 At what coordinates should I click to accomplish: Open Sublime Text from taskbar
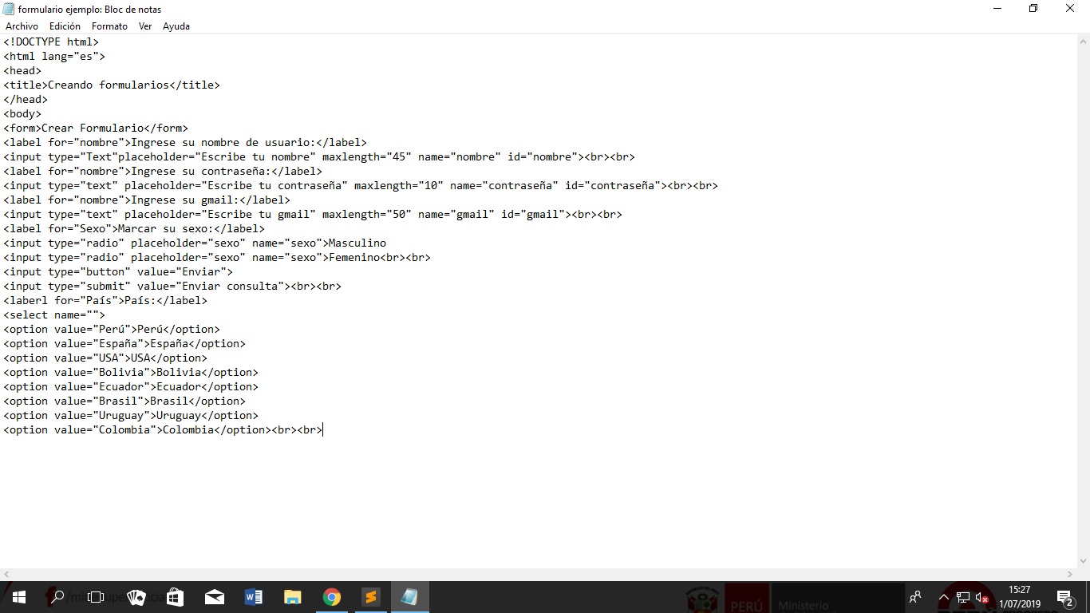tap(371, 597)
